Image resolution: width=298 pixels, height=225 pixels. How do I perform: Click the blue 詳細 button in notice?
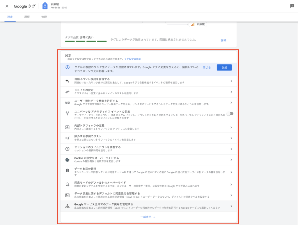coord(224,68)
